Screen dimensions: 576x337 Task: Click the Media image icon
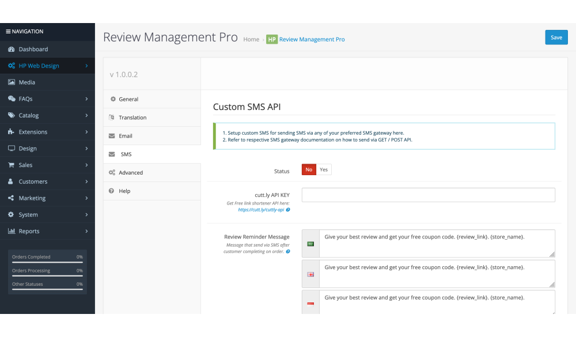coord(12,82)
